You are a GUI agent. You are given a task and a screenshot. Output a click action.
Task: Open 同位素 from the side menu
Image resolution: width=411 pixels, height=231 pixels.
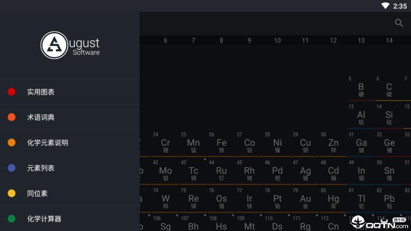pyautogui.click(x=37, y=194)
